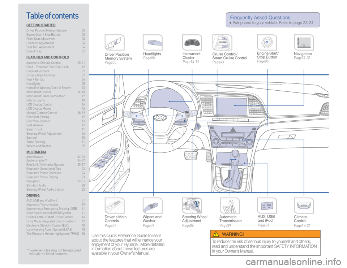Click the Driver's Main Controls thumbnail
Viewport: 347px width, 268px height.
(x=115, y=206)
